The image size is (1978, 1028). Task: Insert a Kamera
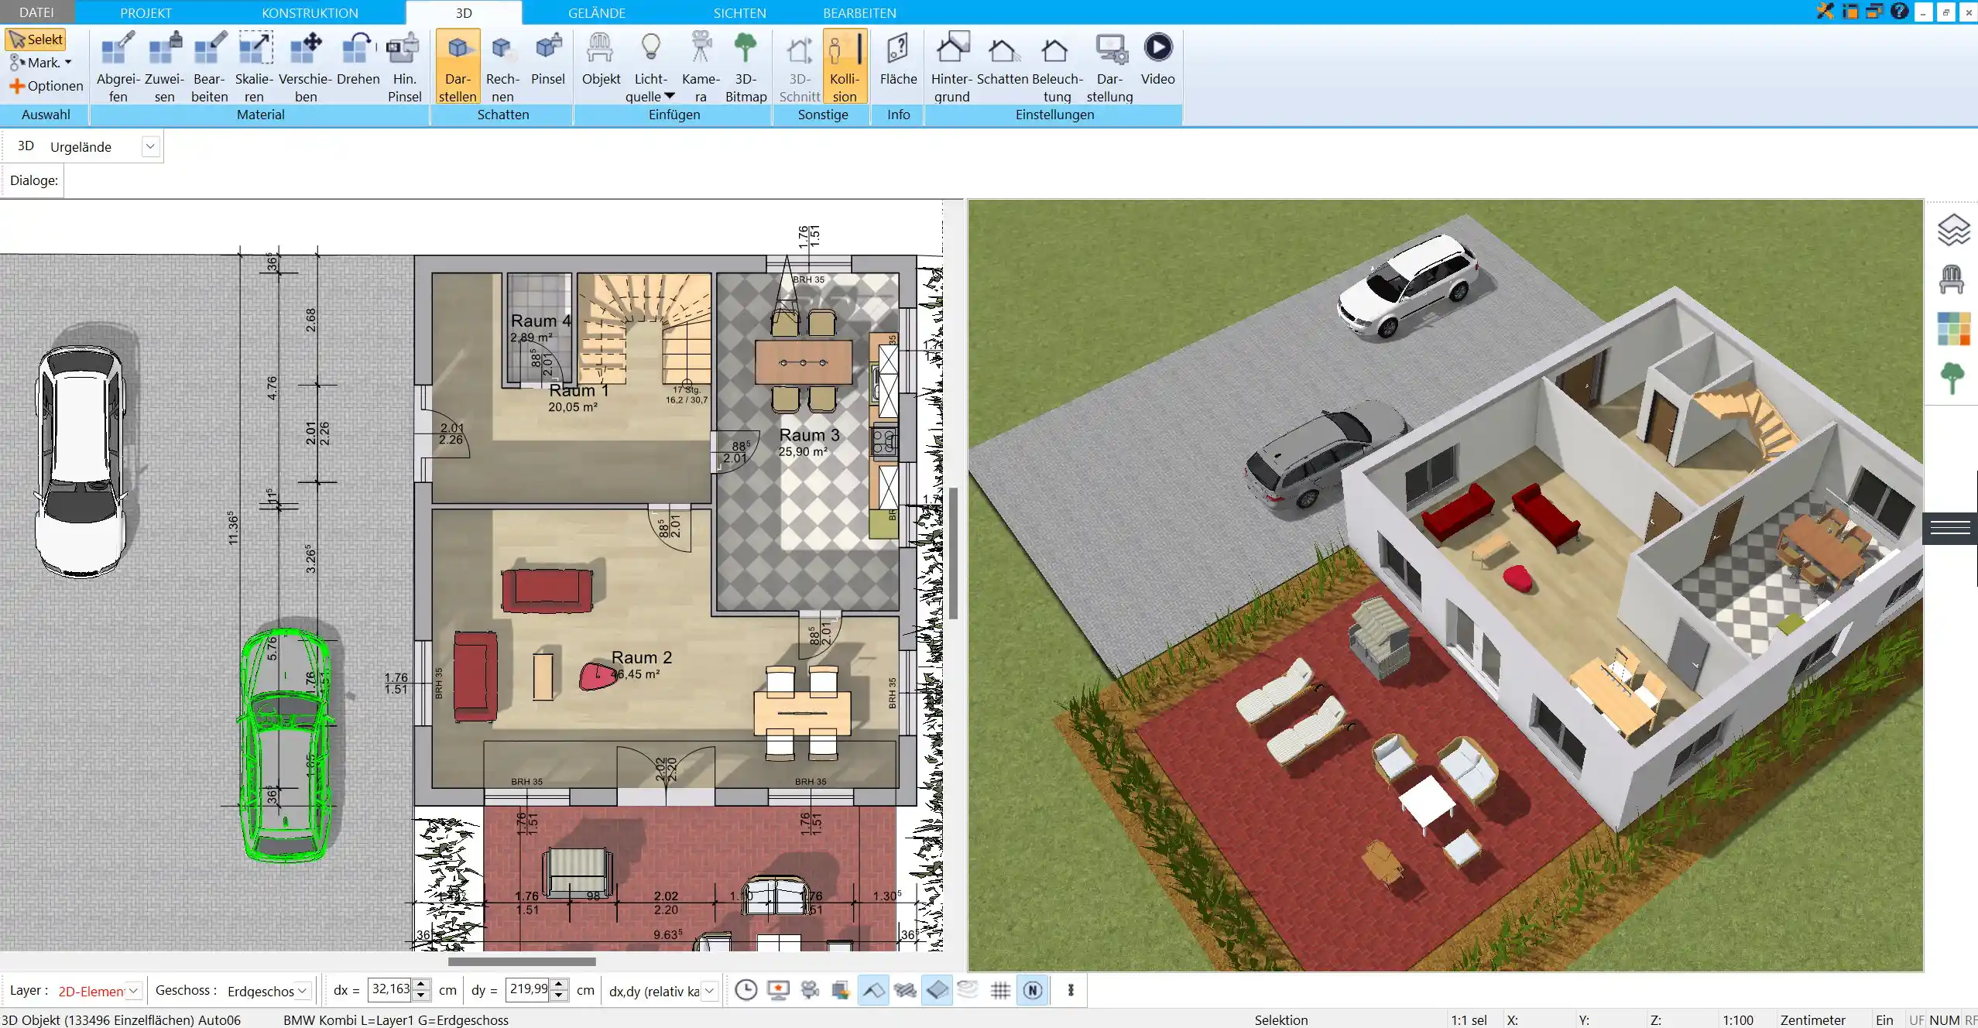(701, 67)
